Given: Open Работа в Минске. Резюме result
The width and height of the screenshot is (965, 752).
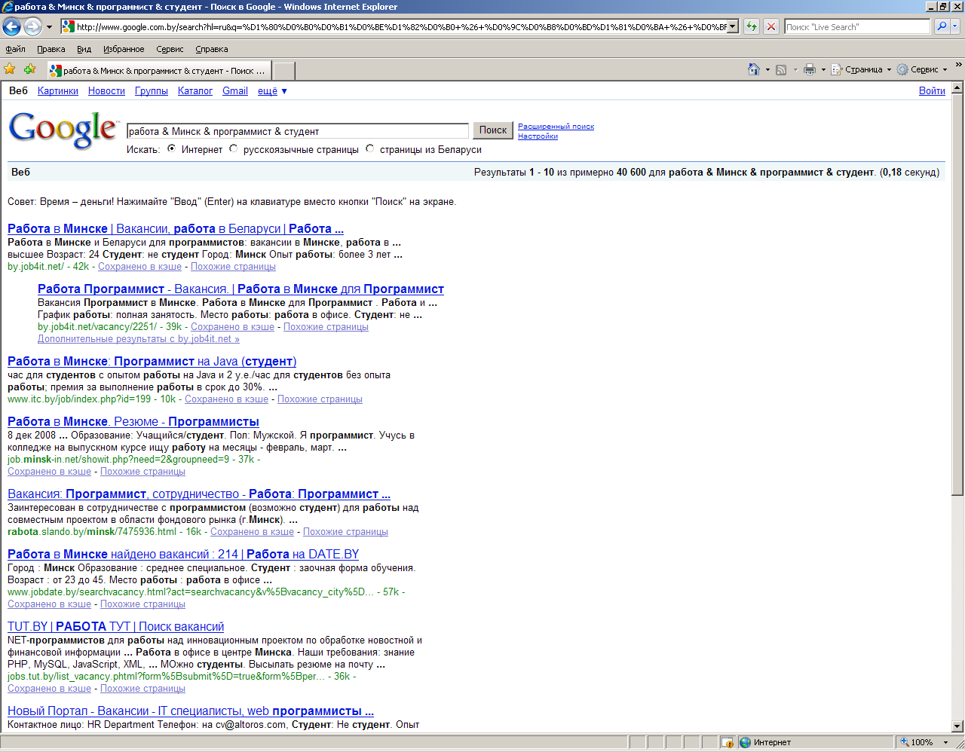Looking at the screenshot, I should [x=133, y=421].
